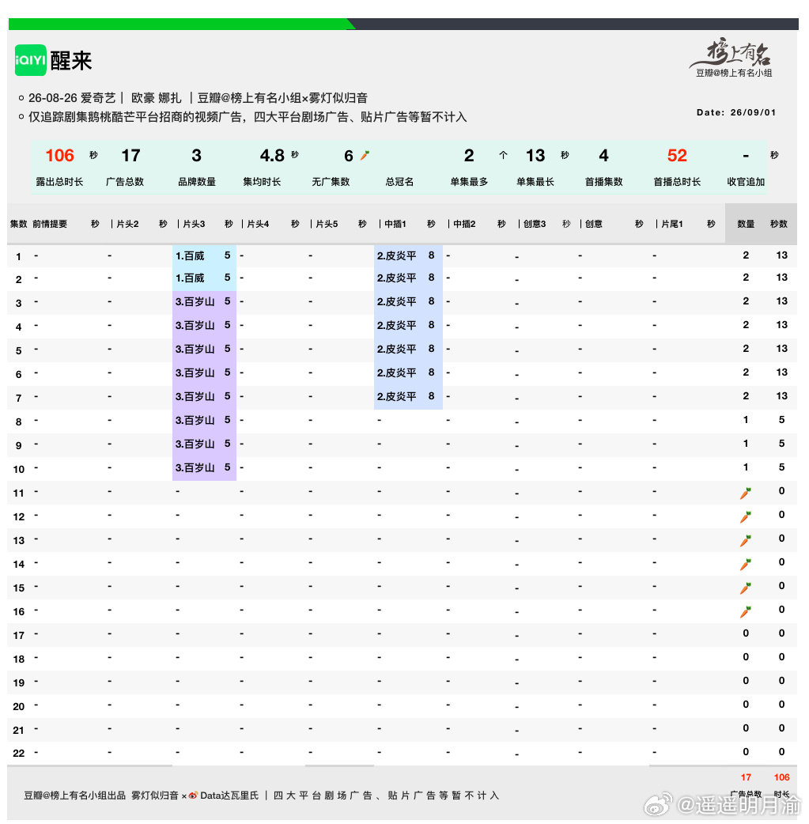Screen dimensions: 809x824
Task: Click the Date 26/09/01 label
Action: click(736, 112)
